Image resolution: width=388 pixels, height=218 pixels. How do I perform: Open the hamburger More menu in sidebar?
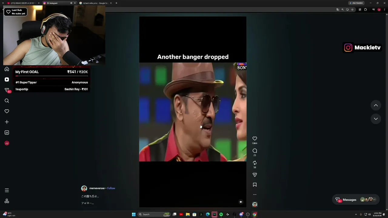tap(7, 190)
